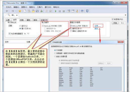Toggle 专家用户 checkbox
The image size is (130, 92).
click(x=113, y=19)
